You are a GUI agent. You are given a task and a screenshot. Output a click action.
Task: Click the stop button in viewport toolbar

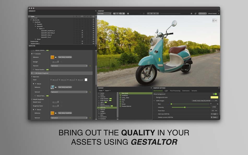(x=151, y=14)
